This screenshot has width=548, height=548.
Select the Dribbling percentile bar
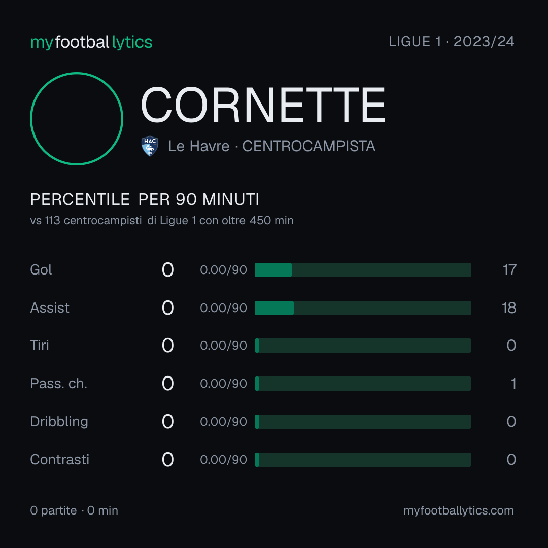(x=363, y=422)
